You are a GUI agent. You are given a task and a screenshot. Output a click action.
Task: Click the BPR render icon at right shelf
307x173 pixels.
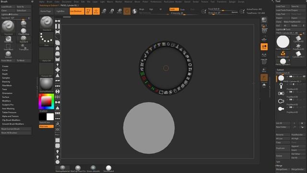tap(264, 20)
